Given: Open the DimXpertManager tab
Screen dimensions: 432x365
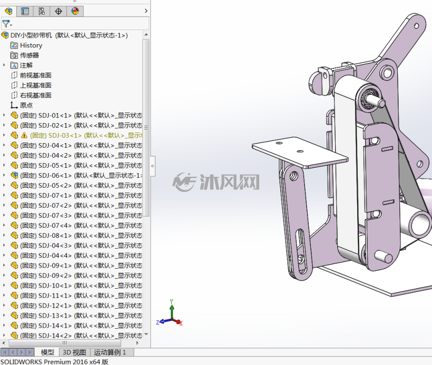Looking at the screenshot, I should click(x=58, y=11).
